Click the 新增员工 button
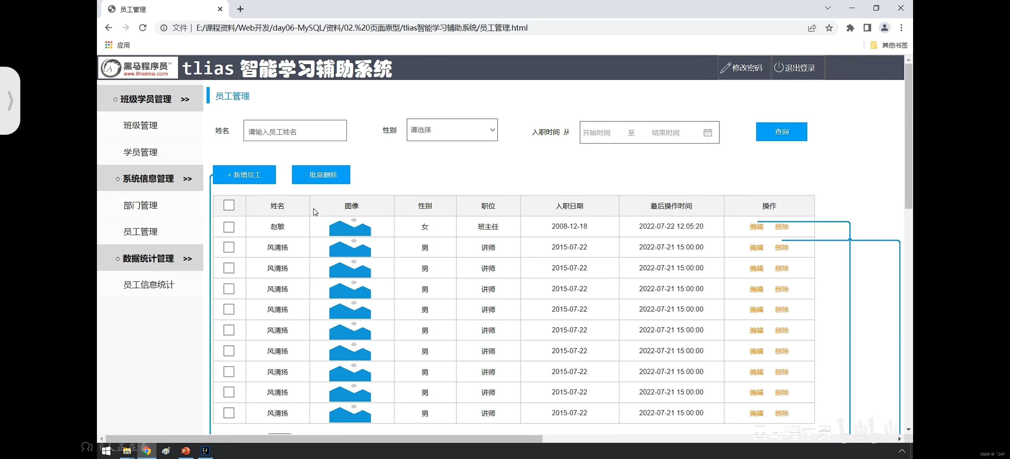1010x459 pixels. point(244,175)
